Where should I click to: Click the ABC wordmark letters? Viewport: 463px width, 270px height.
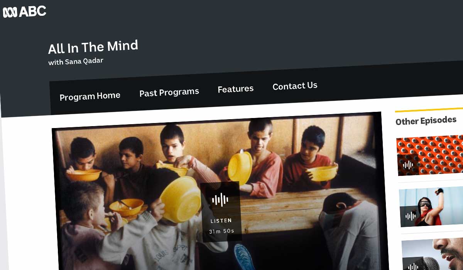coord(32,11)
